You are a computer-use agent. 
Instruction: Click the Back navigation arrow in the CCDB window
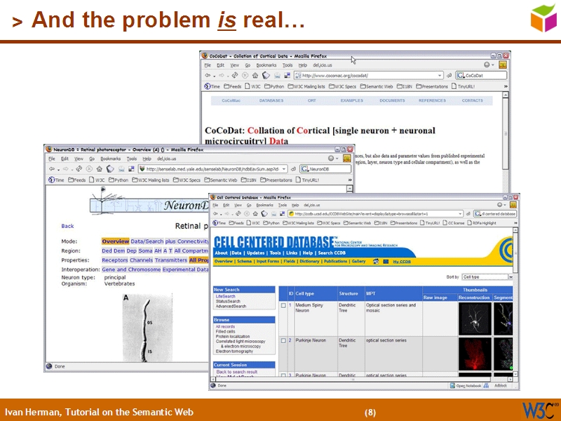(215, 213)
